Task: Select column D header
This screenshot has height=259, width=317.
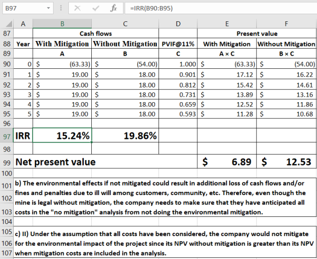Action: coord(178,24)
